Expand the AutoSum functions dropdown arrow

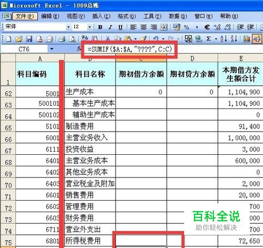(216, 39)
